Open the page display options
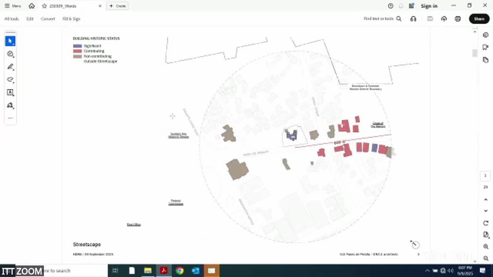Screen dimensions: 493x277 [486, 235]
